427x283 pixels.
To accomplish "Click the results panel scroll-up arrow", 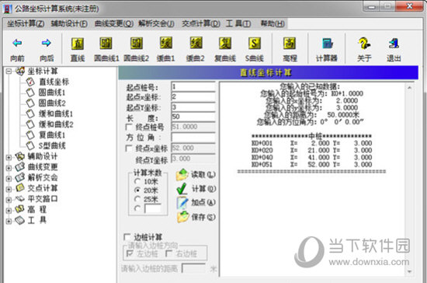I will click(410, 87).
